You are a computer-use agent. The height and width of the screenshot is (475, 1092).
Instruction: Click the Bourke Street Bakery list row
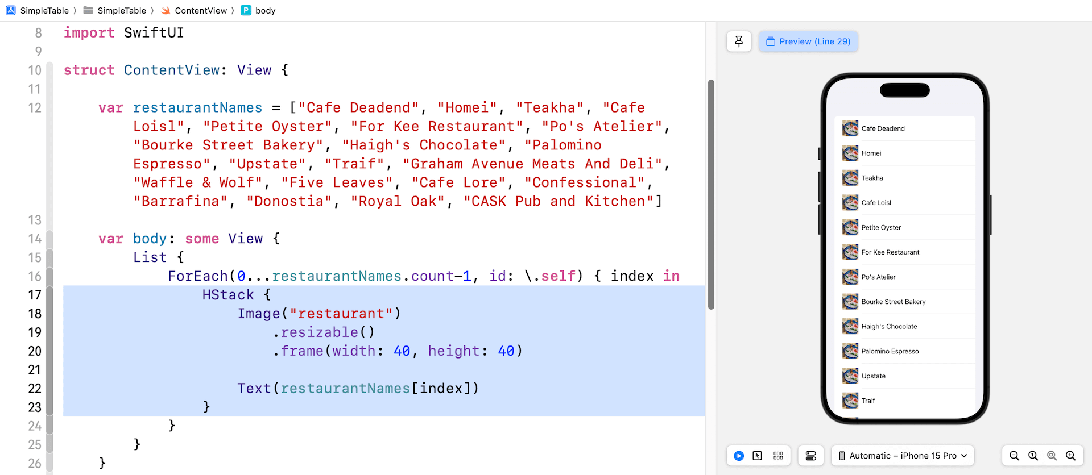pyautogui.click(x=904, y=302)
